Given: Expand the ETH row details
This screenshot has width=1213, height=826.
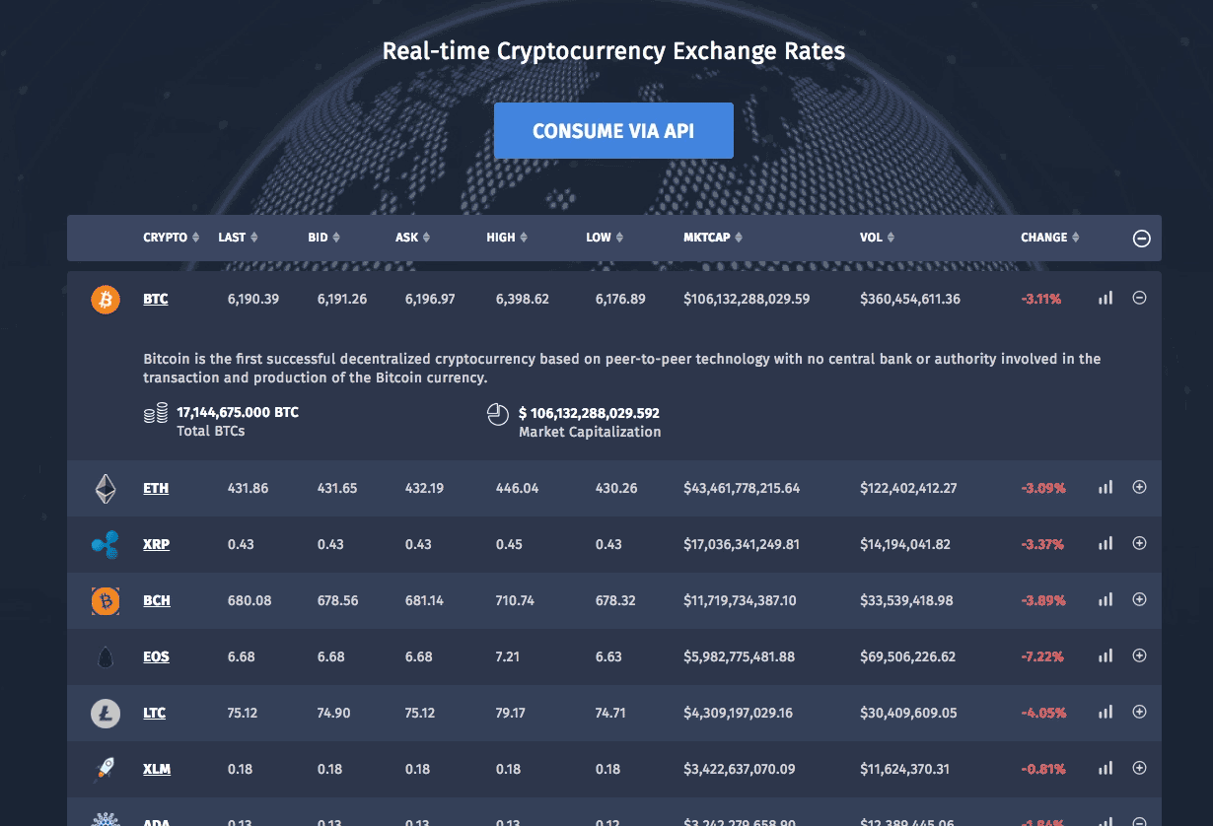Looking at the screenshot, I should pyautogui.click(x=1139, y=487).
